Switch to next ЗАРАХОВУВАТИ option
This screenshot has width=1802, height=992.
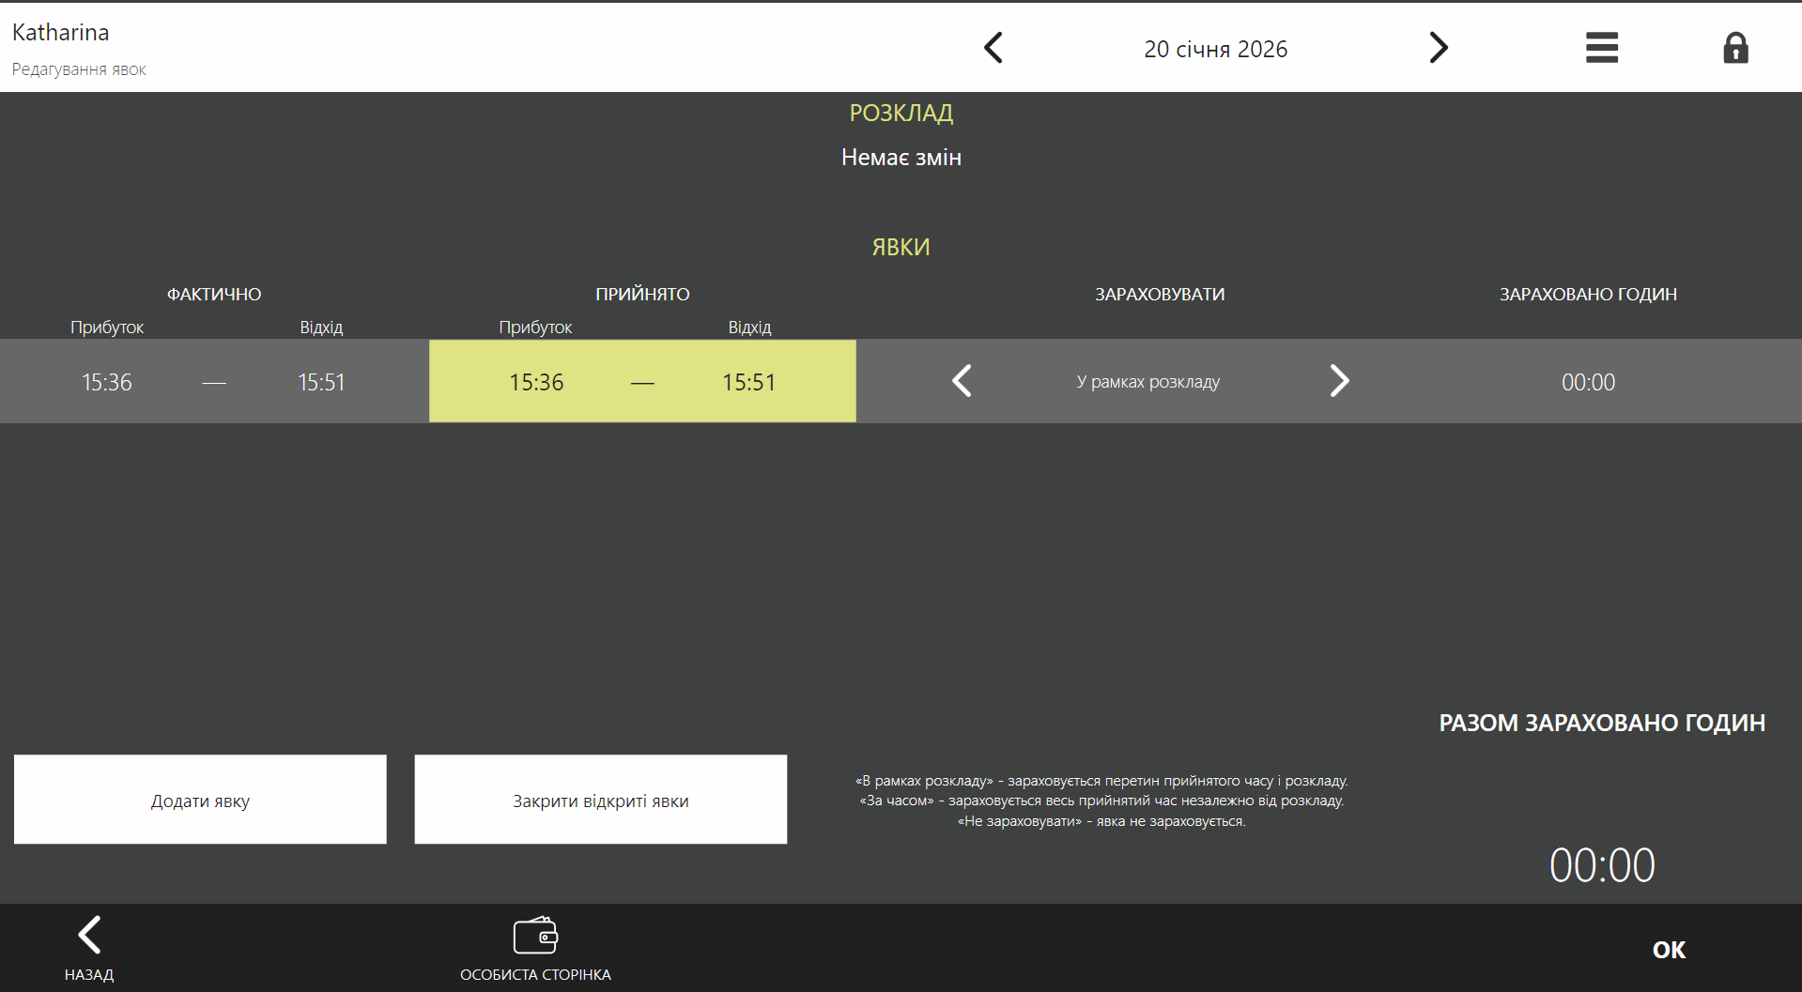coord(1339,381)
